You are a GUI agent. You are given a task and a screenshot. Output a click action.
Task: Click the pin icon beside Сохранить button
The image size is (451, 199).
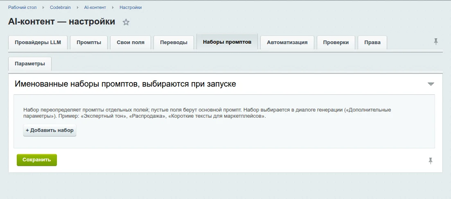click(430, 161)
